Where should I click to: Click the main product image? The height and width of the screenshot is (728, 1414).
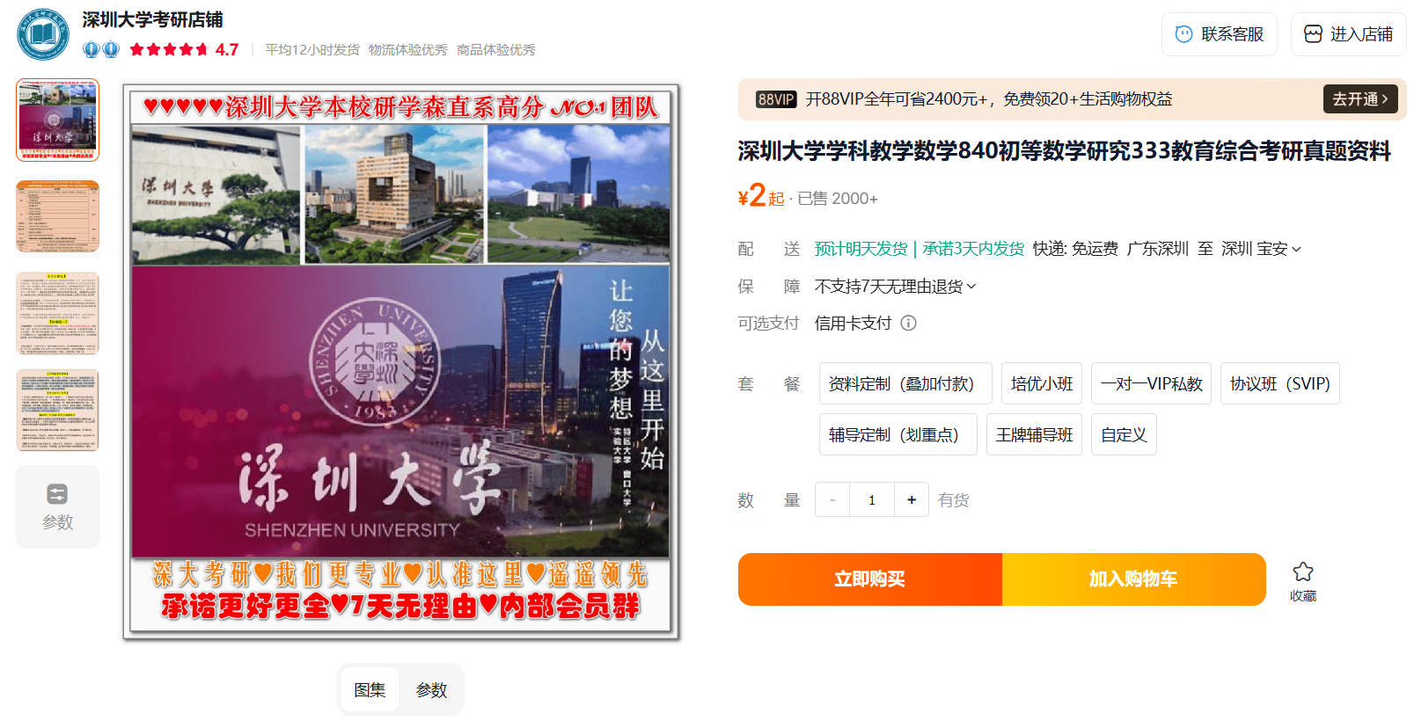pyautogui.click(x=400, y=361)
